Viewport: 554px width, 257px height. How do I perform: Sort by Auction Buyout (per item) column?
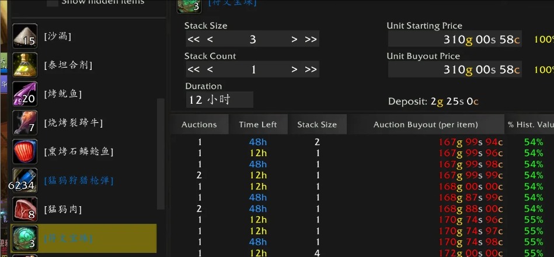tap(426, 125)
